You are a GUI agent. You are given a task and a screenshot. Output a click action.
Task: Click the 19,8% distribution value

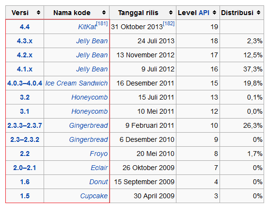(x=253, y=83)
